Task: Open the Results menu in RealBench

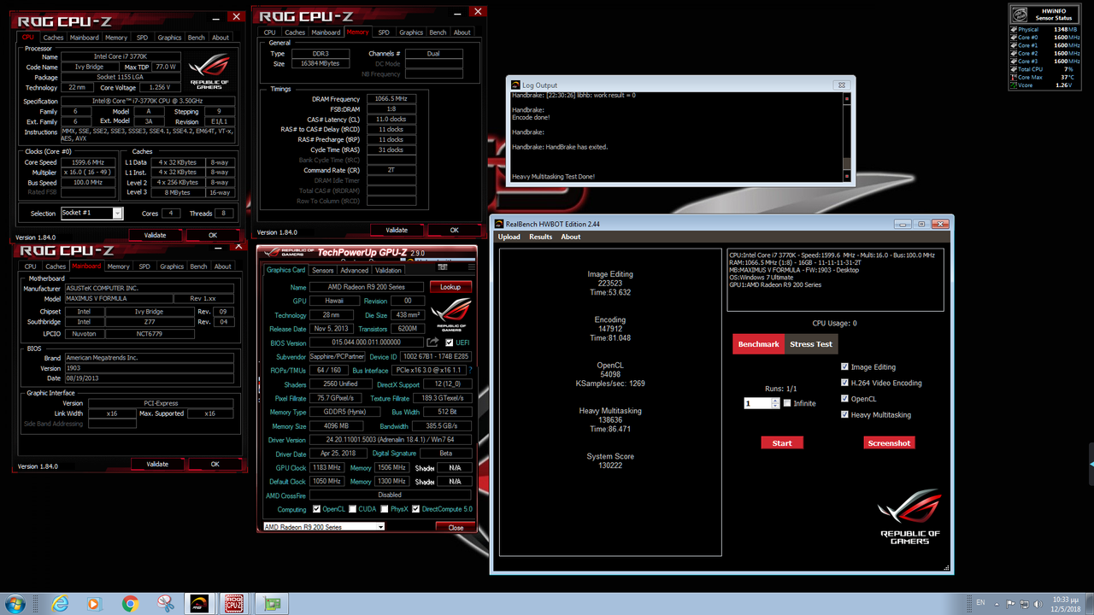Action: pos(541,237)
